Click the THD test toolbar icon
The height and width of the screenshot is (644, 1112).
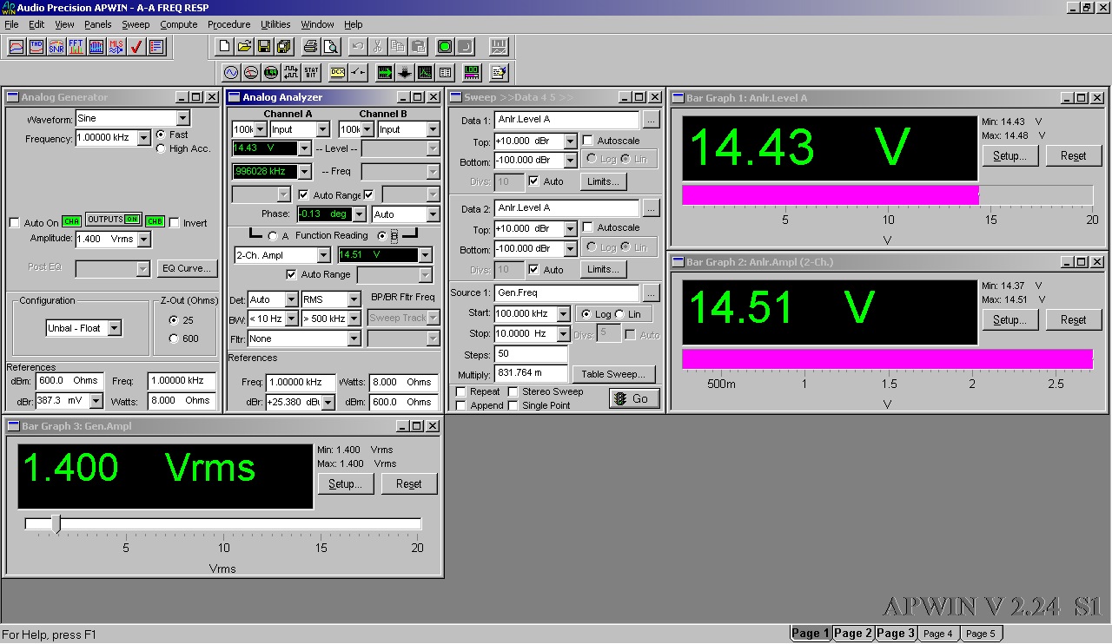(x=36, y=47)
